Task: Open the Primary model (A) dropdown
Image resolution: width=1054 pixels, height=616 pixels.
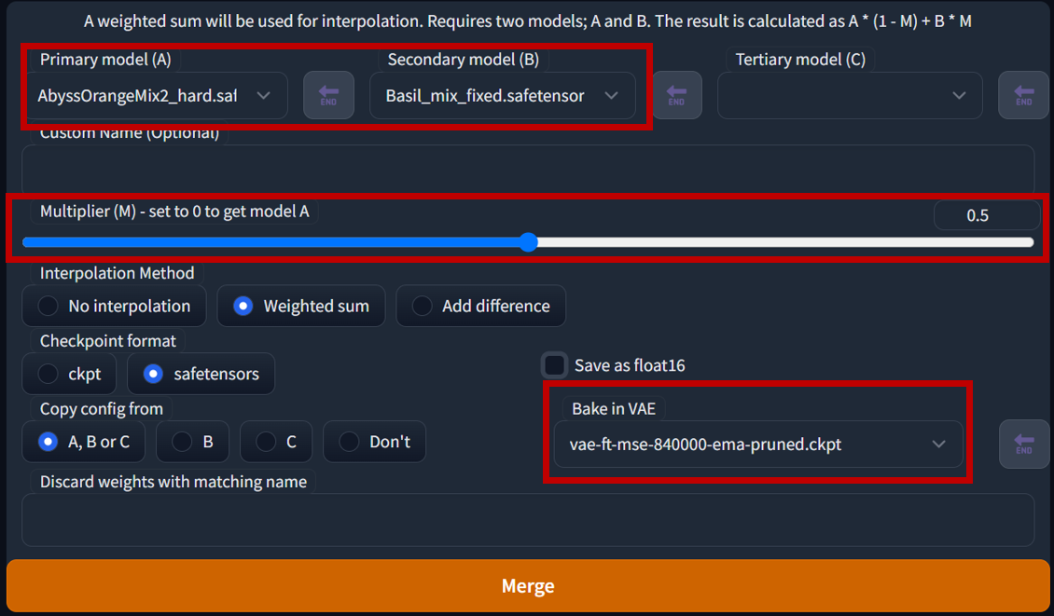Action: pyautogui.click(x=155, y=95)
